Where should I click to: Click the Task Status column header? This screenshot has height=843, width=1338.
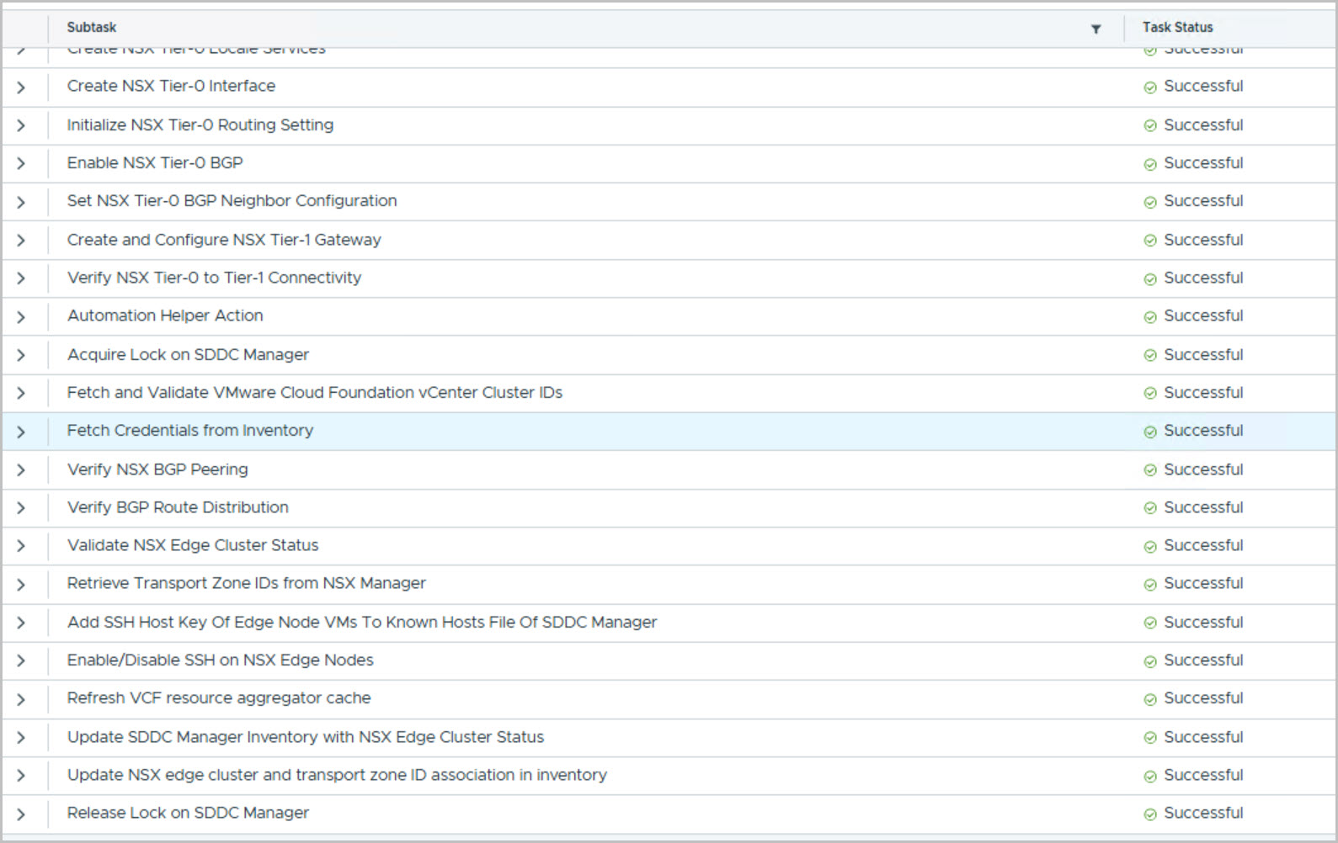point(1177,28)
